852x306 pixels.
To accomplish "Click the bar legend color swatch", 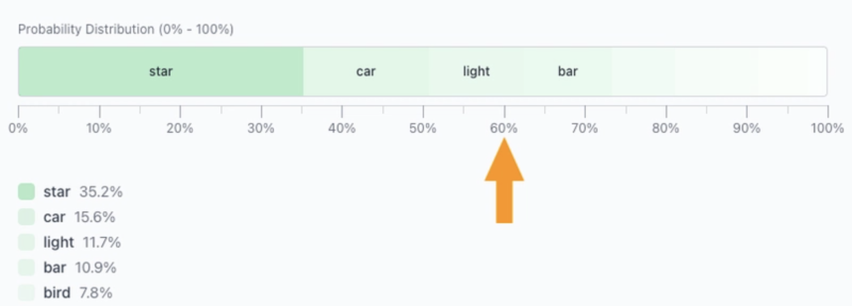I will (x=26, y=267).
